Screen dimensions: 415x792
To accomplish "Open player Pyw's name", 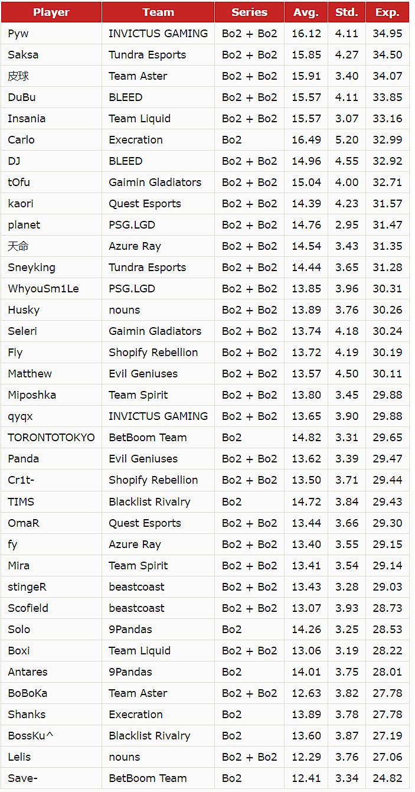I will 18,34.
